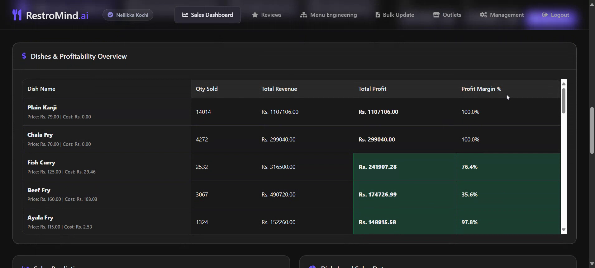This screenshot has width=595, height=268.
Task: Click Beef Fry quantity 3067
Action: point(202,195)
